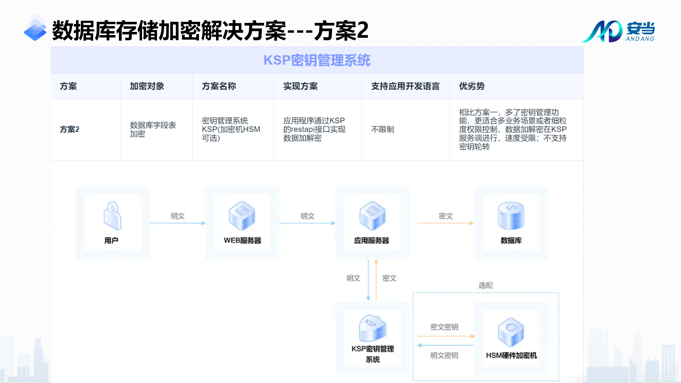Click the 明文密钥 arrow label
The image size is (681, 383).
(444, 355)
